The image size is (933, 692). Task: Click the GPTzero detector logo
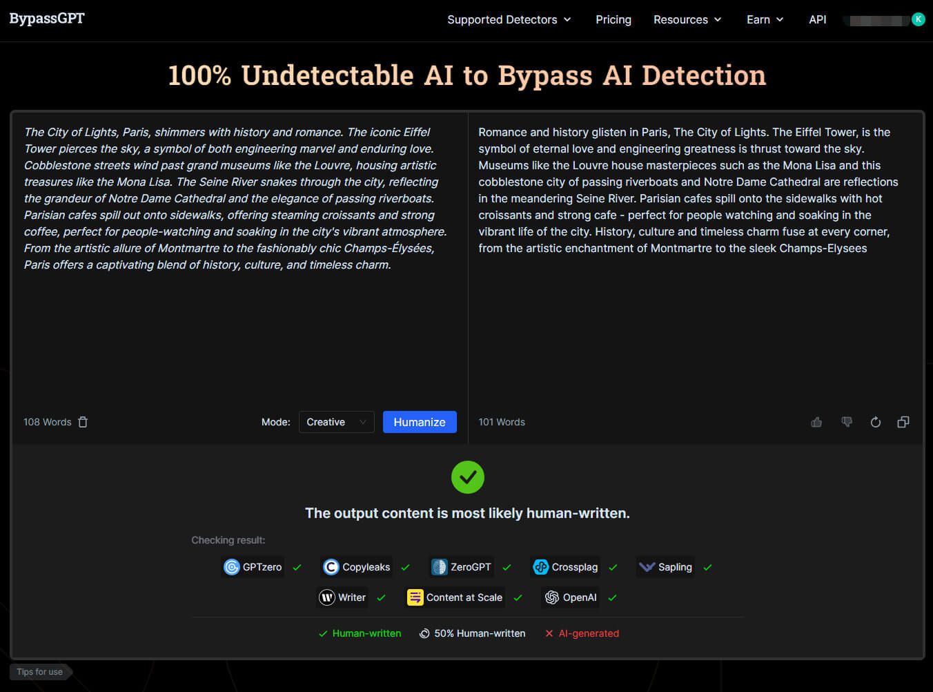point(232,567)
